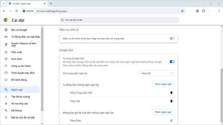Click the Tiếng Trung (Giản thể) entry
The width and height of the screenshot is (223, 125).
tap(81, 93)
